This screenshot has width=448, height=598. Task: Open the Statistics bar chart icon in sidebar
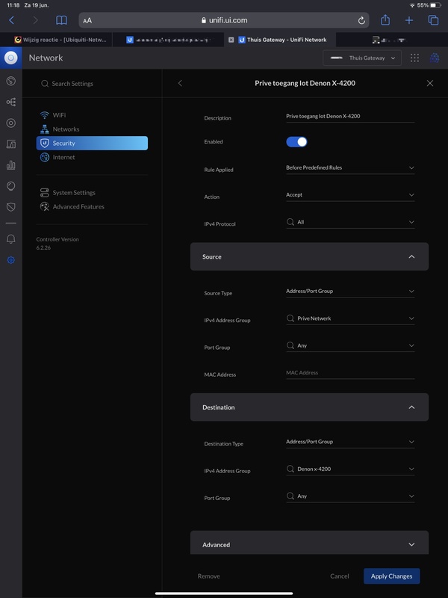tap(10, 164)
